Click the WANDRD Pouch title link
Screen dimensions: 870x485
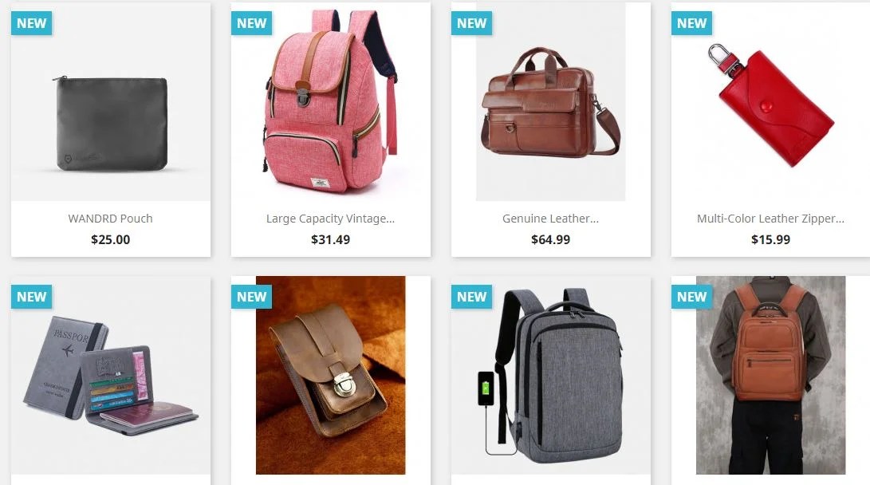(x=110, y=219)
